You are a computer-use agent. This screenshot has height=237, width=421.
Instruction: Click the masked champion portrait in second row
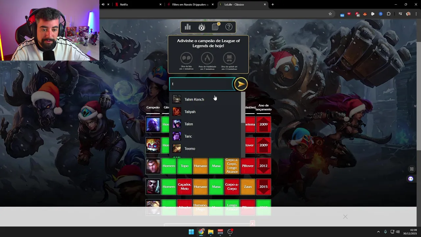(x=153, y=145)
